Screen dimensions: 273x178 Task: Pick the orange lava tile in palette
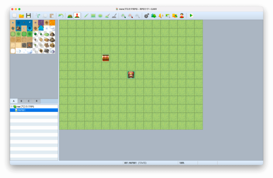(x=52, y=23)
